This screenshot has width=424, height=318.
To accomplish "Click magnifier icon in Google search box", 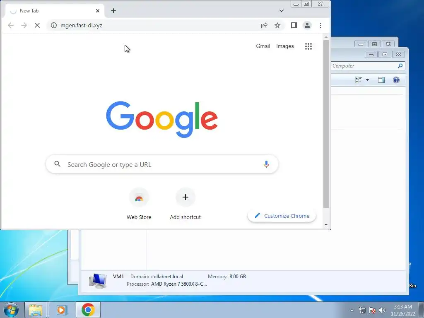I will [x=57, y=164].
